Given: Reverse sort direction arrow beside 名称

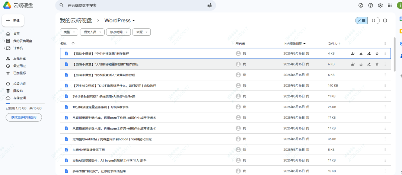Looking at the screenshot, I should tap(73, 44).
